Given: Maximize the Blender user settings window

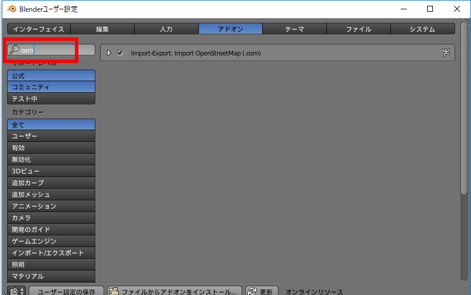Looking at the screenshot, I should (x=430, y=9).
